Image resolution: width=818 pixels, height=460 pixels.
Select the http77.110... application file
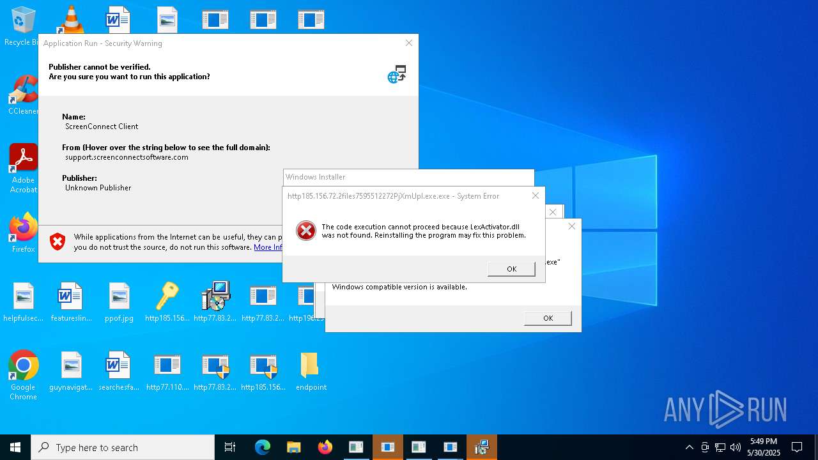(x=167, y=371)
